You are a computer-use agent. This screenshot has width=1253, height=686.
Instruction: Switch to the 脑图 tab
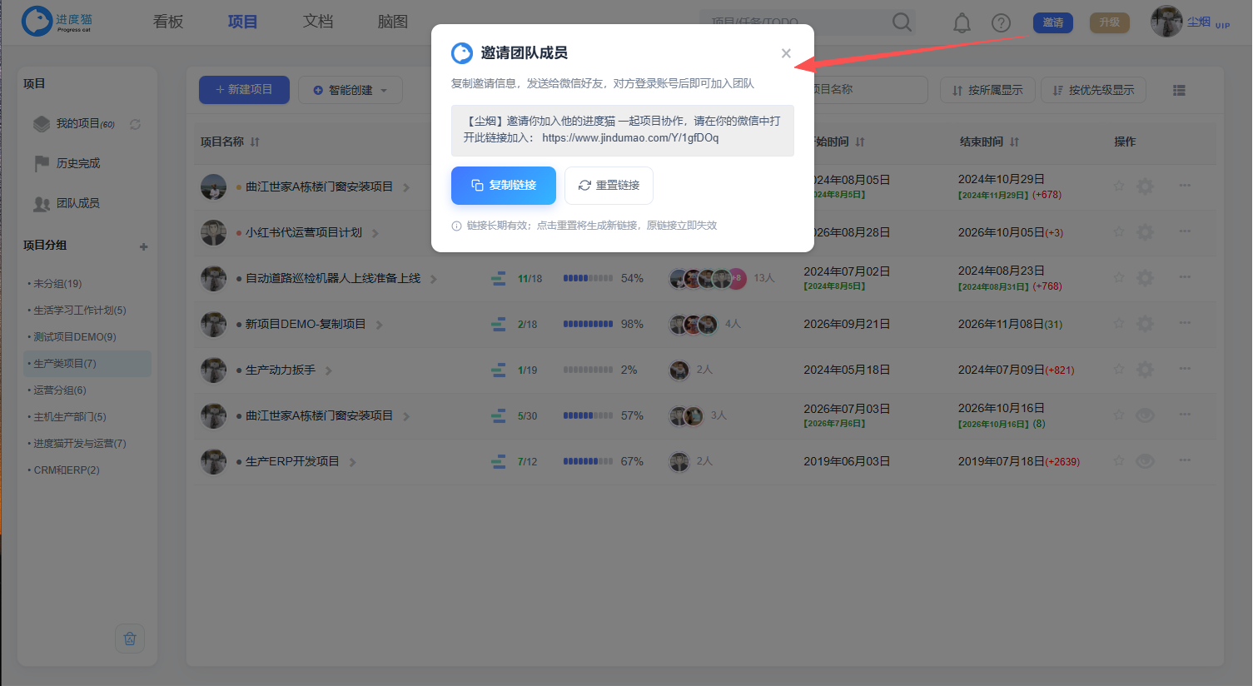tap(393, 22)
